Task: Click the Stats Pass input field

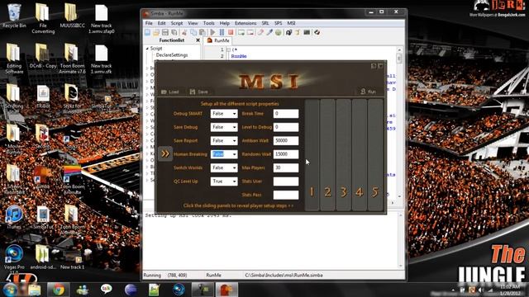Action: (x=286, y=195)
